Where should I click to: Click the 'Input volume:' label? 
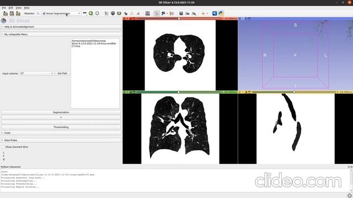tap(10, 73)
